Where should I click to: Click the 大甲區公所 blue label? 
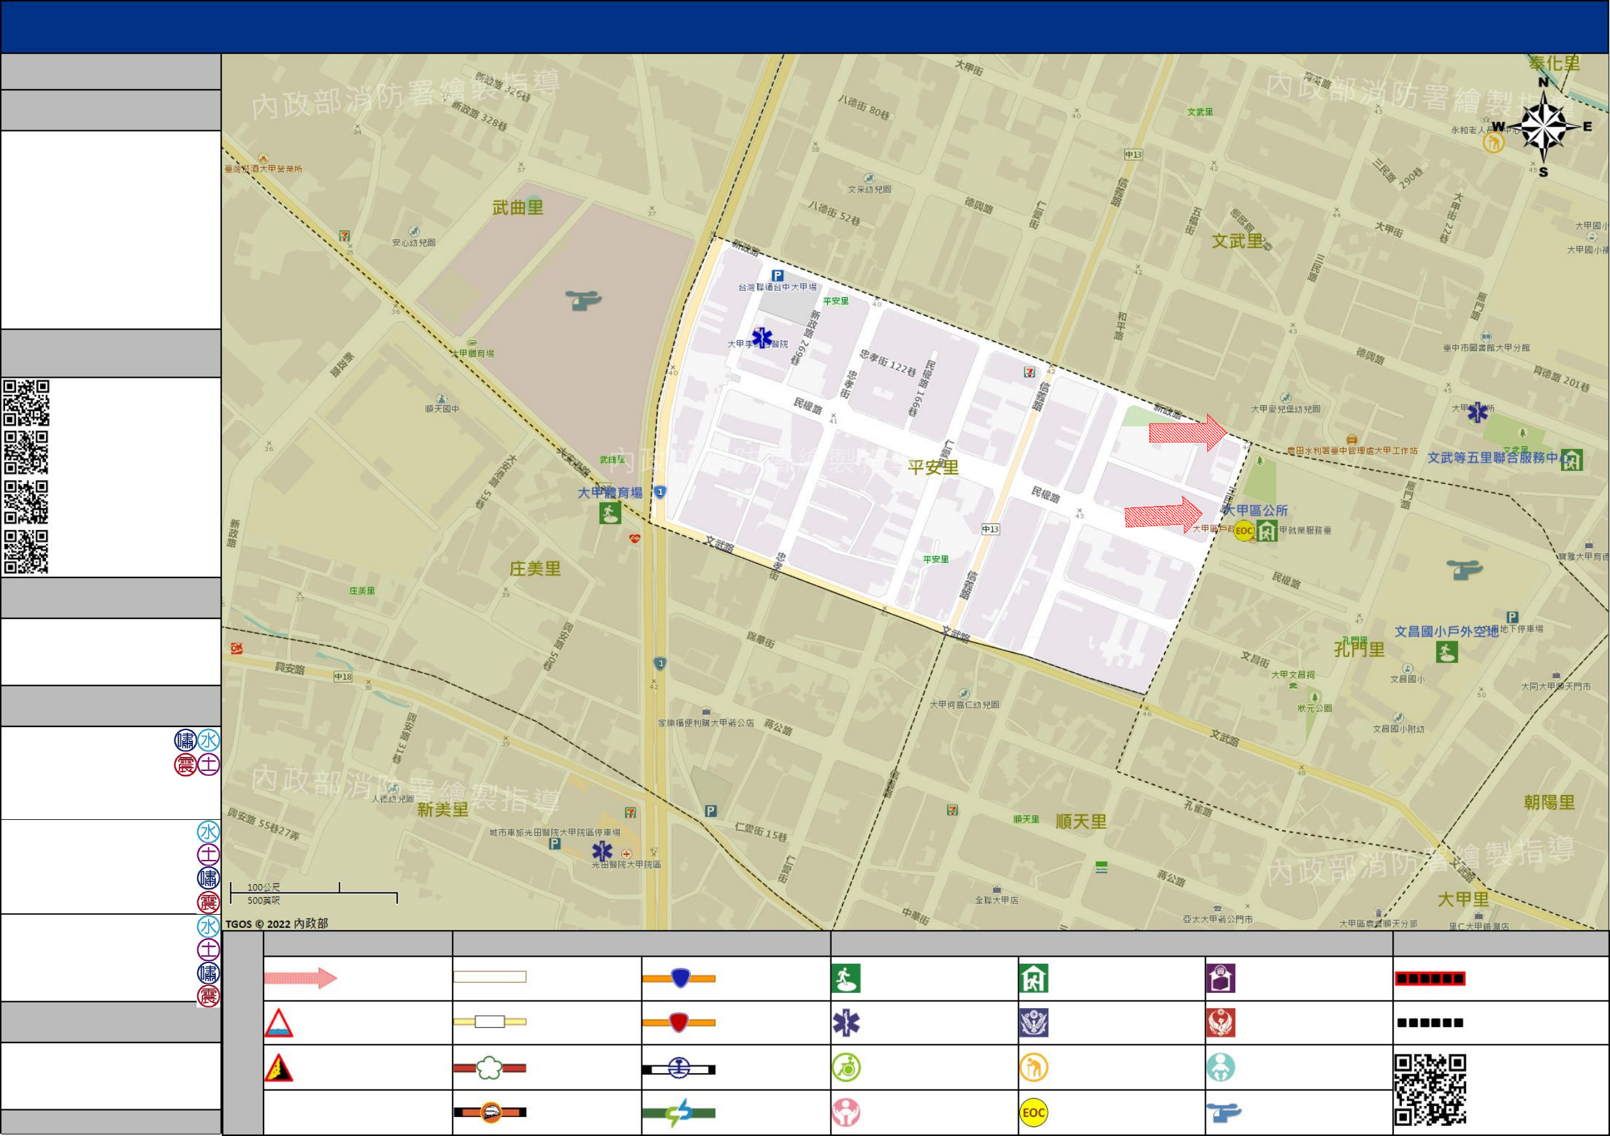(1255, 511)
